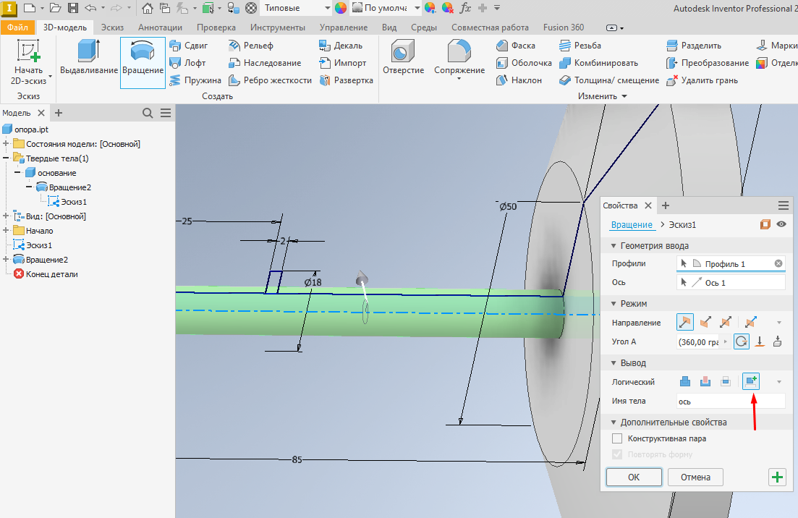Toggle the eye preview in Properties panel
The height and width of the screenshot is (518, 798).
781,224
